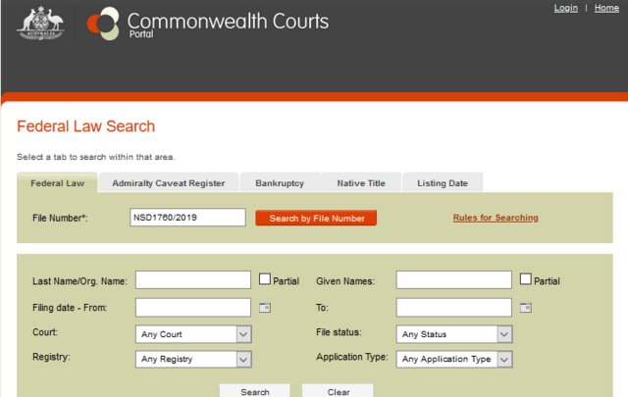The width and height of the screenshot is (628, 397).
Task: Select the Native Title tab
Action: click(361, 183)
